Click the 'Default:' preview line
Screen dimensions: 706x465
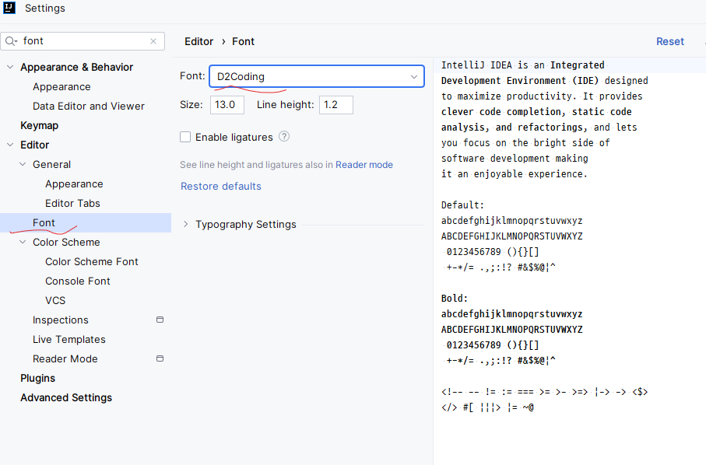pyautogui.click(x=462, y=205)
